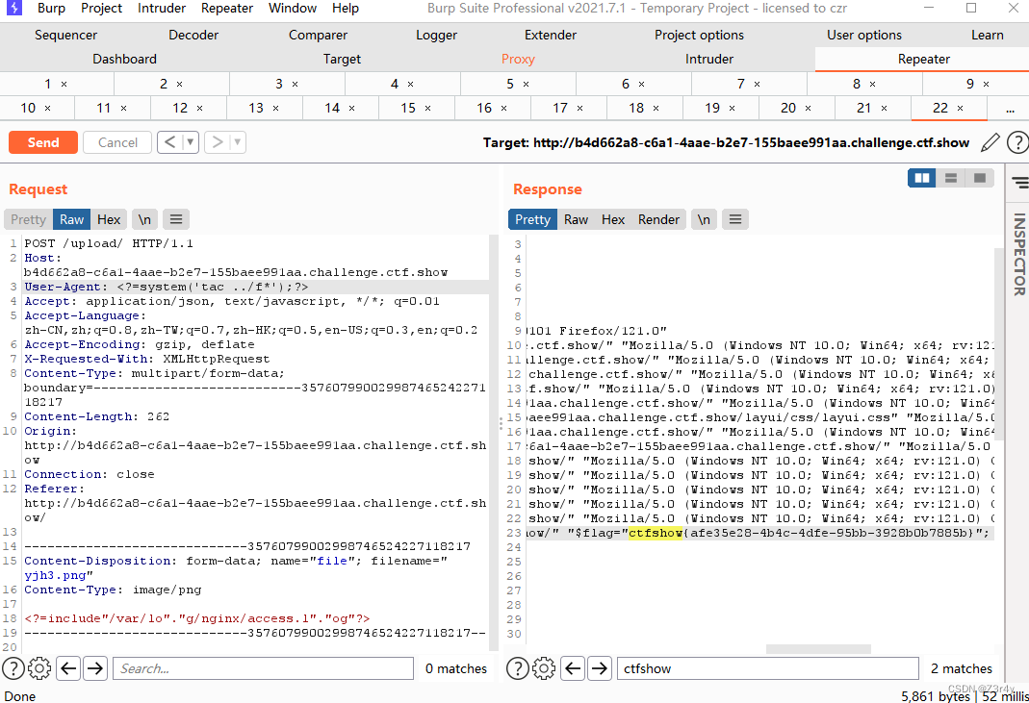Go forward to next request in history
Screen dimensions: 1029x703
point(218,142)
